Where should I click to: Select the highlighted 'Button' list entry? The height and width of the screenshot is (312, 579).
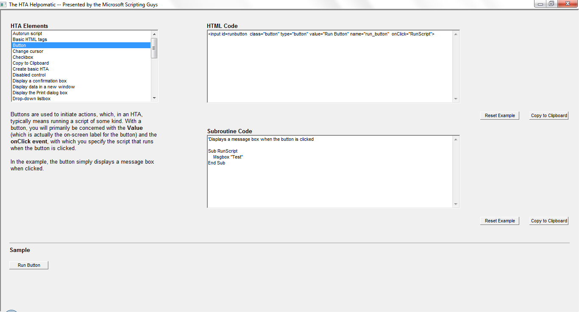[x=81, y=45]
